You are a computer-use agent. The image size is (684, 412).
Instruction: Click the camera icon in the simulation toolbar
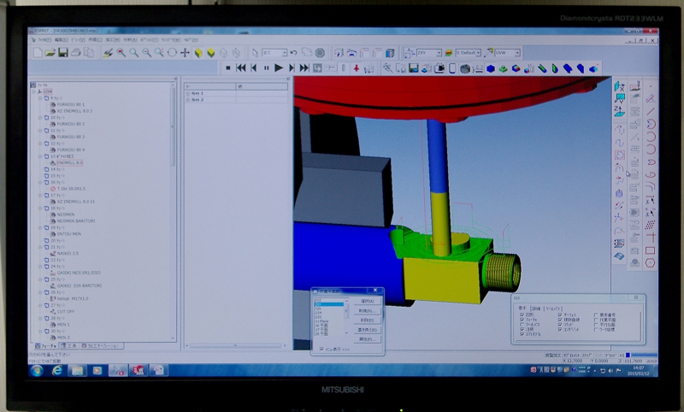[439, 68]
